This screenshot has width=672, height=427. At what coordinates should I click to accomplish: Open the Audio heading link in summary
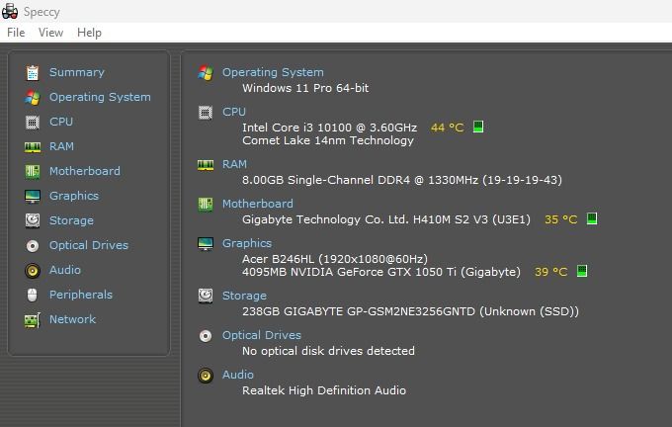[x=237, y=375]
